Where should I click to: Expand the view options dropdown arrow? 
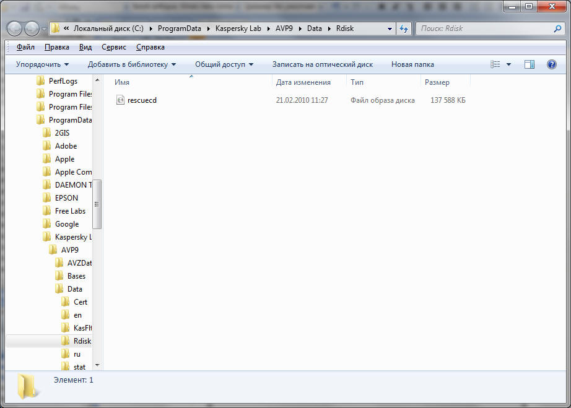pos(509,64)
